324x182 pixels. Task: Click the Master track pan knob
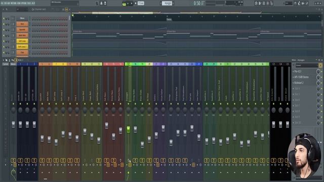pos(14,110)
